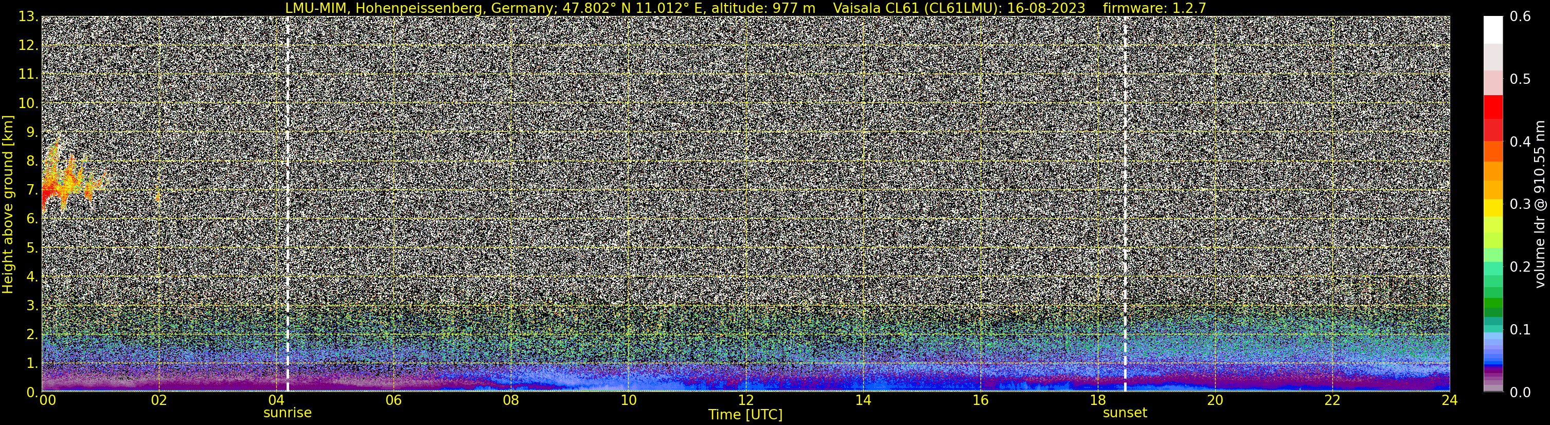Click the 'Height above ground [km]' axis label
The height and width of the screenshot is (425, 1550).
click(8, 204)
